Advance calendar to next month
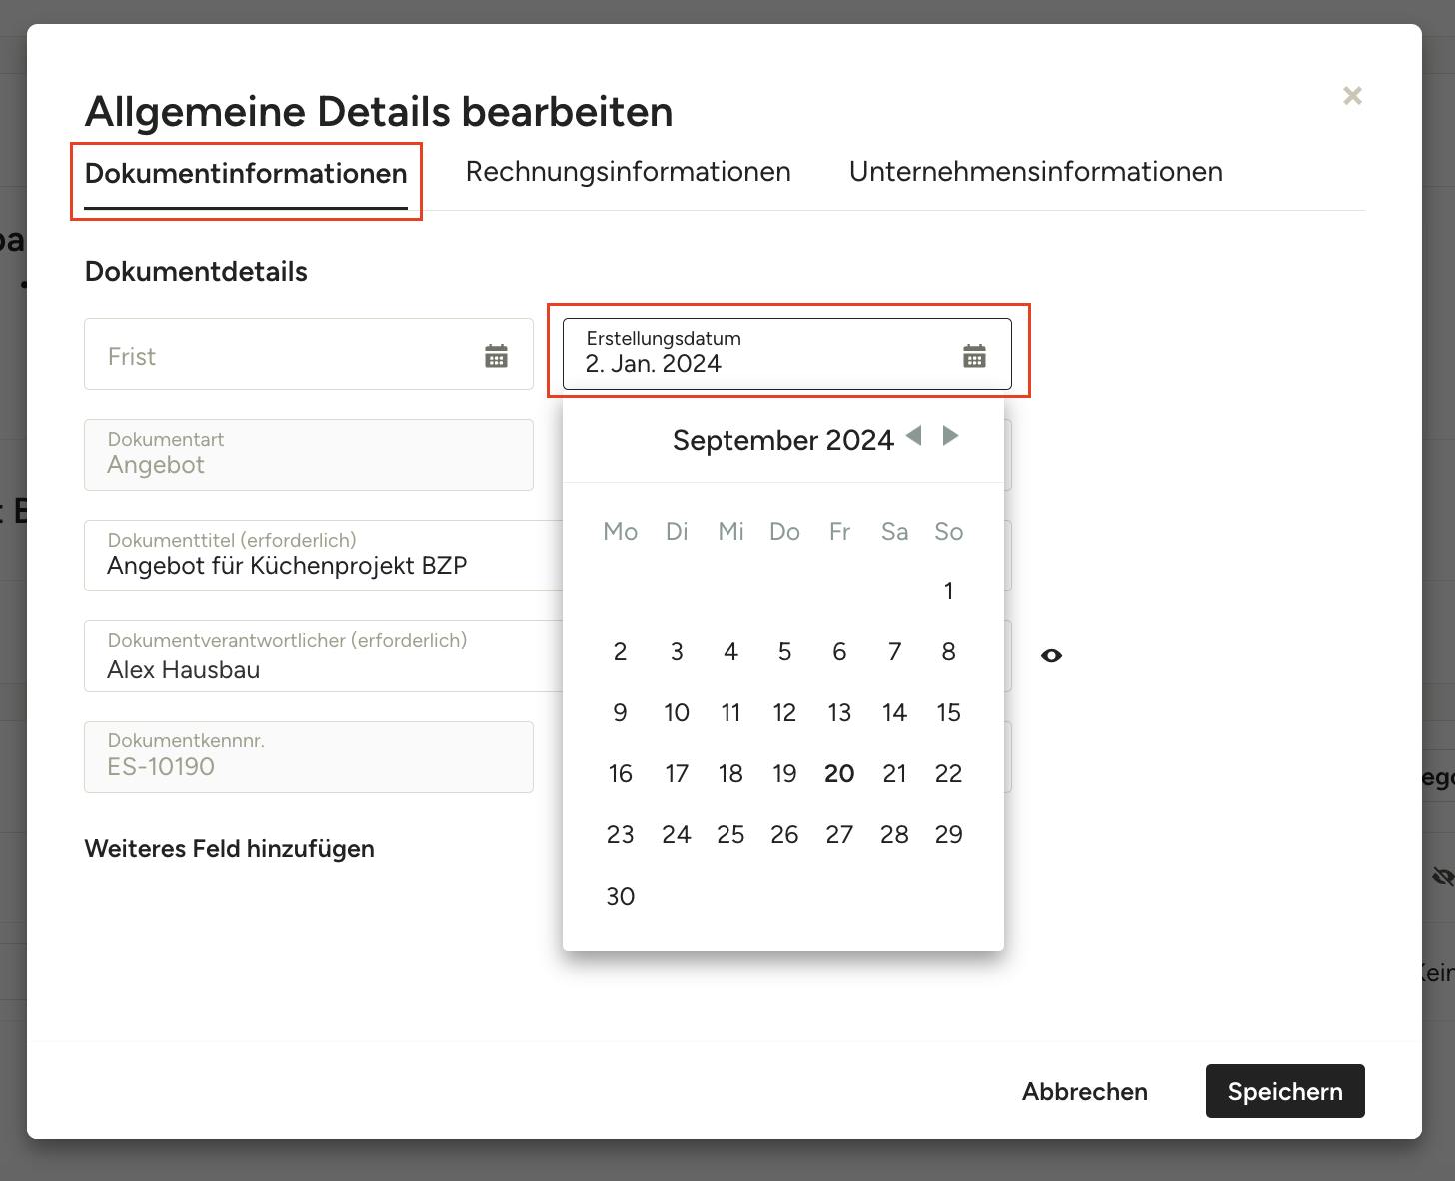 tap(950, 436)
